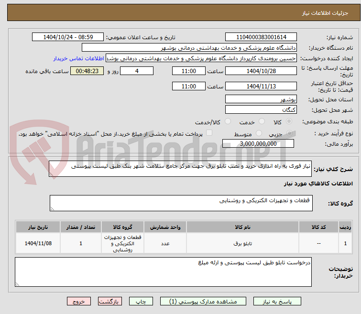Click the گروه کالا textarea
Screen dimensions: 361x314
point(181,203)
